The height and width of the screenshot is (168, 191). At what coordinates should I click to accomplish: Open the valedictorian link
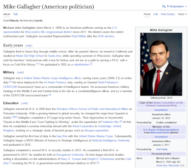[x=81, y=65]
